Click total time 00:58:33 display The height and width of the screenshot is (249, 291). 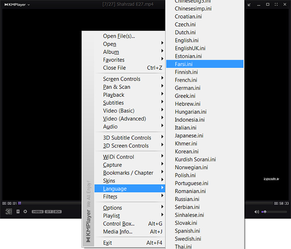[x=281, y=203]
